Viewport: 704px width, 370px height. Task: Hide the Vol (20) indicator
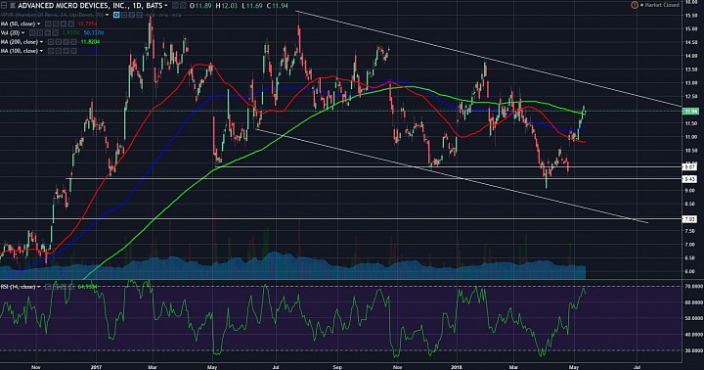[32, 33]
